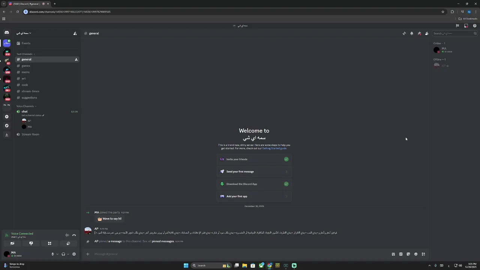480x270 pixels.
Task: Open the server with 959 badge
Action: coord(7,97)
